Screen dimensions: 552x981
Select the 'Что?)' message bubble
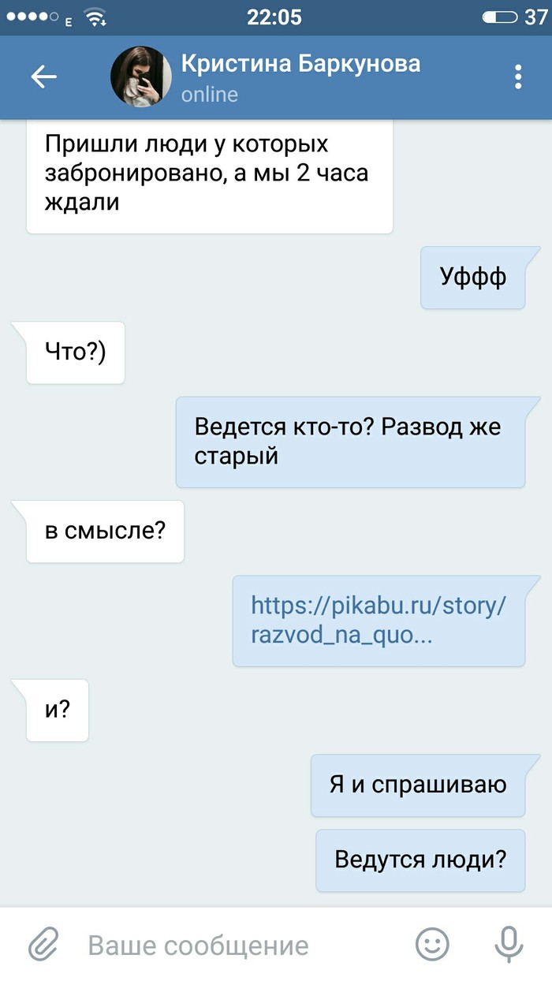point(76,352)
